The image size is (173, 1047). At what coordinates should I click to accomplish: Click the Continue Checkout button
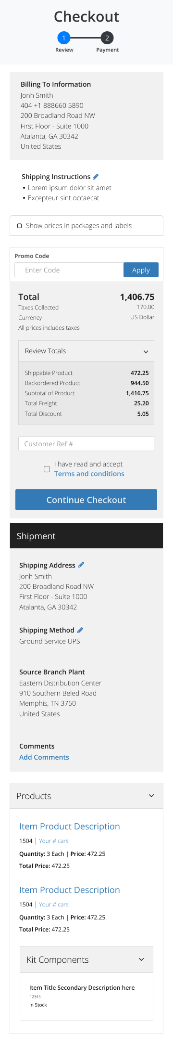86,500
